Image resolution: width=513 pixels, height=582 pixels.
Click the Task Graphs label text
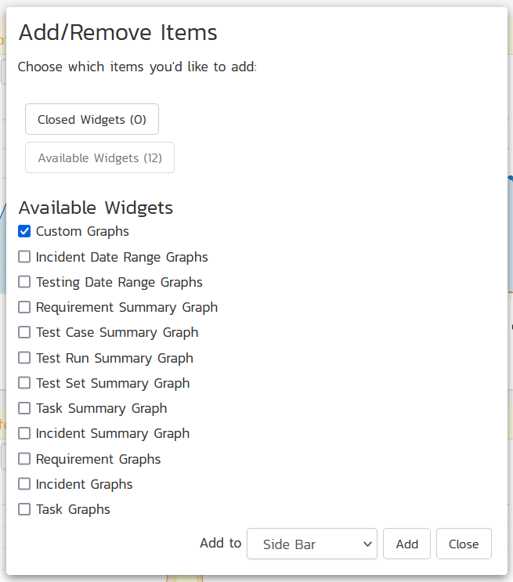73,509
